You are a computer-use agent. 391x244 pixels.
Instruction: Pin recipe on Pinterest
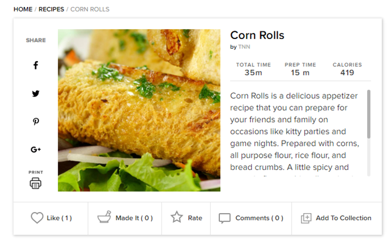(36, 121)
